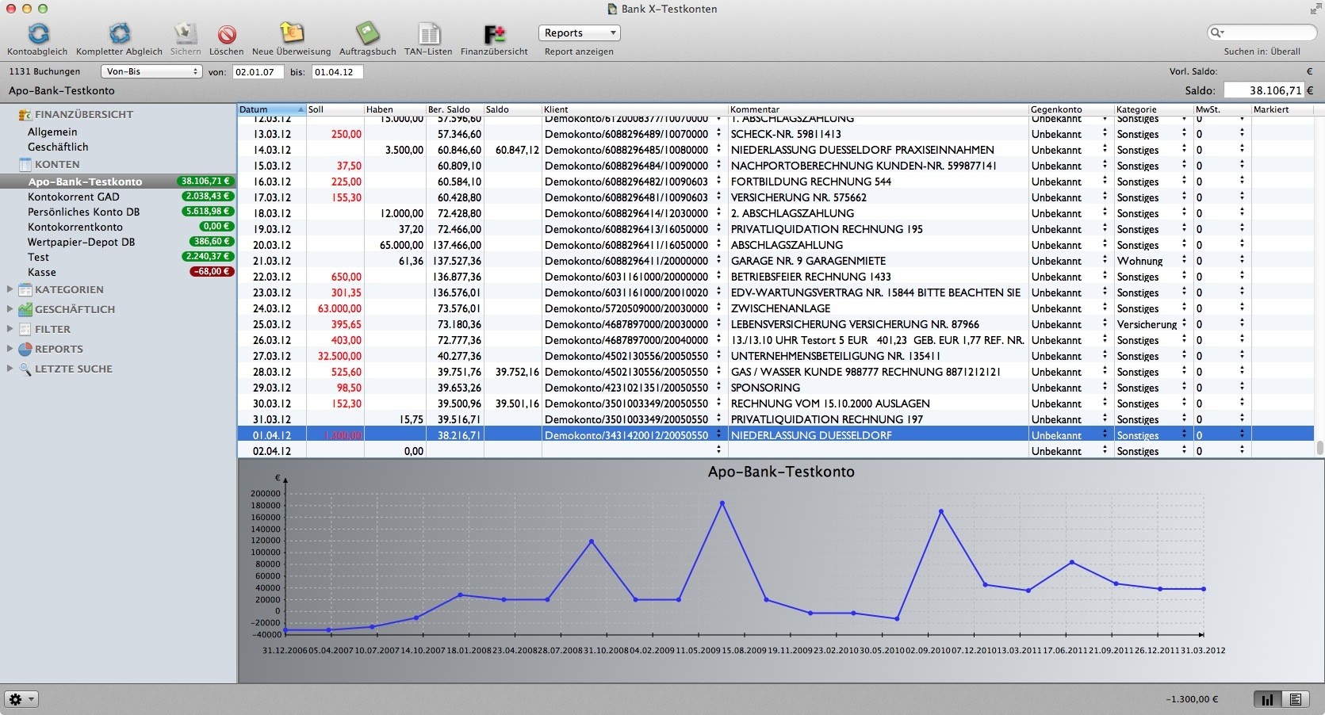The image size is (1325, 715).
Task: Open the Reports dropdown
Action: 579,32
